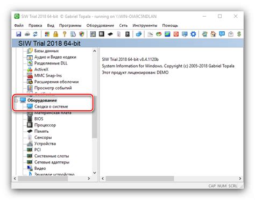Click the blue-green monitor graph toolbar icon

coord(167,34)
